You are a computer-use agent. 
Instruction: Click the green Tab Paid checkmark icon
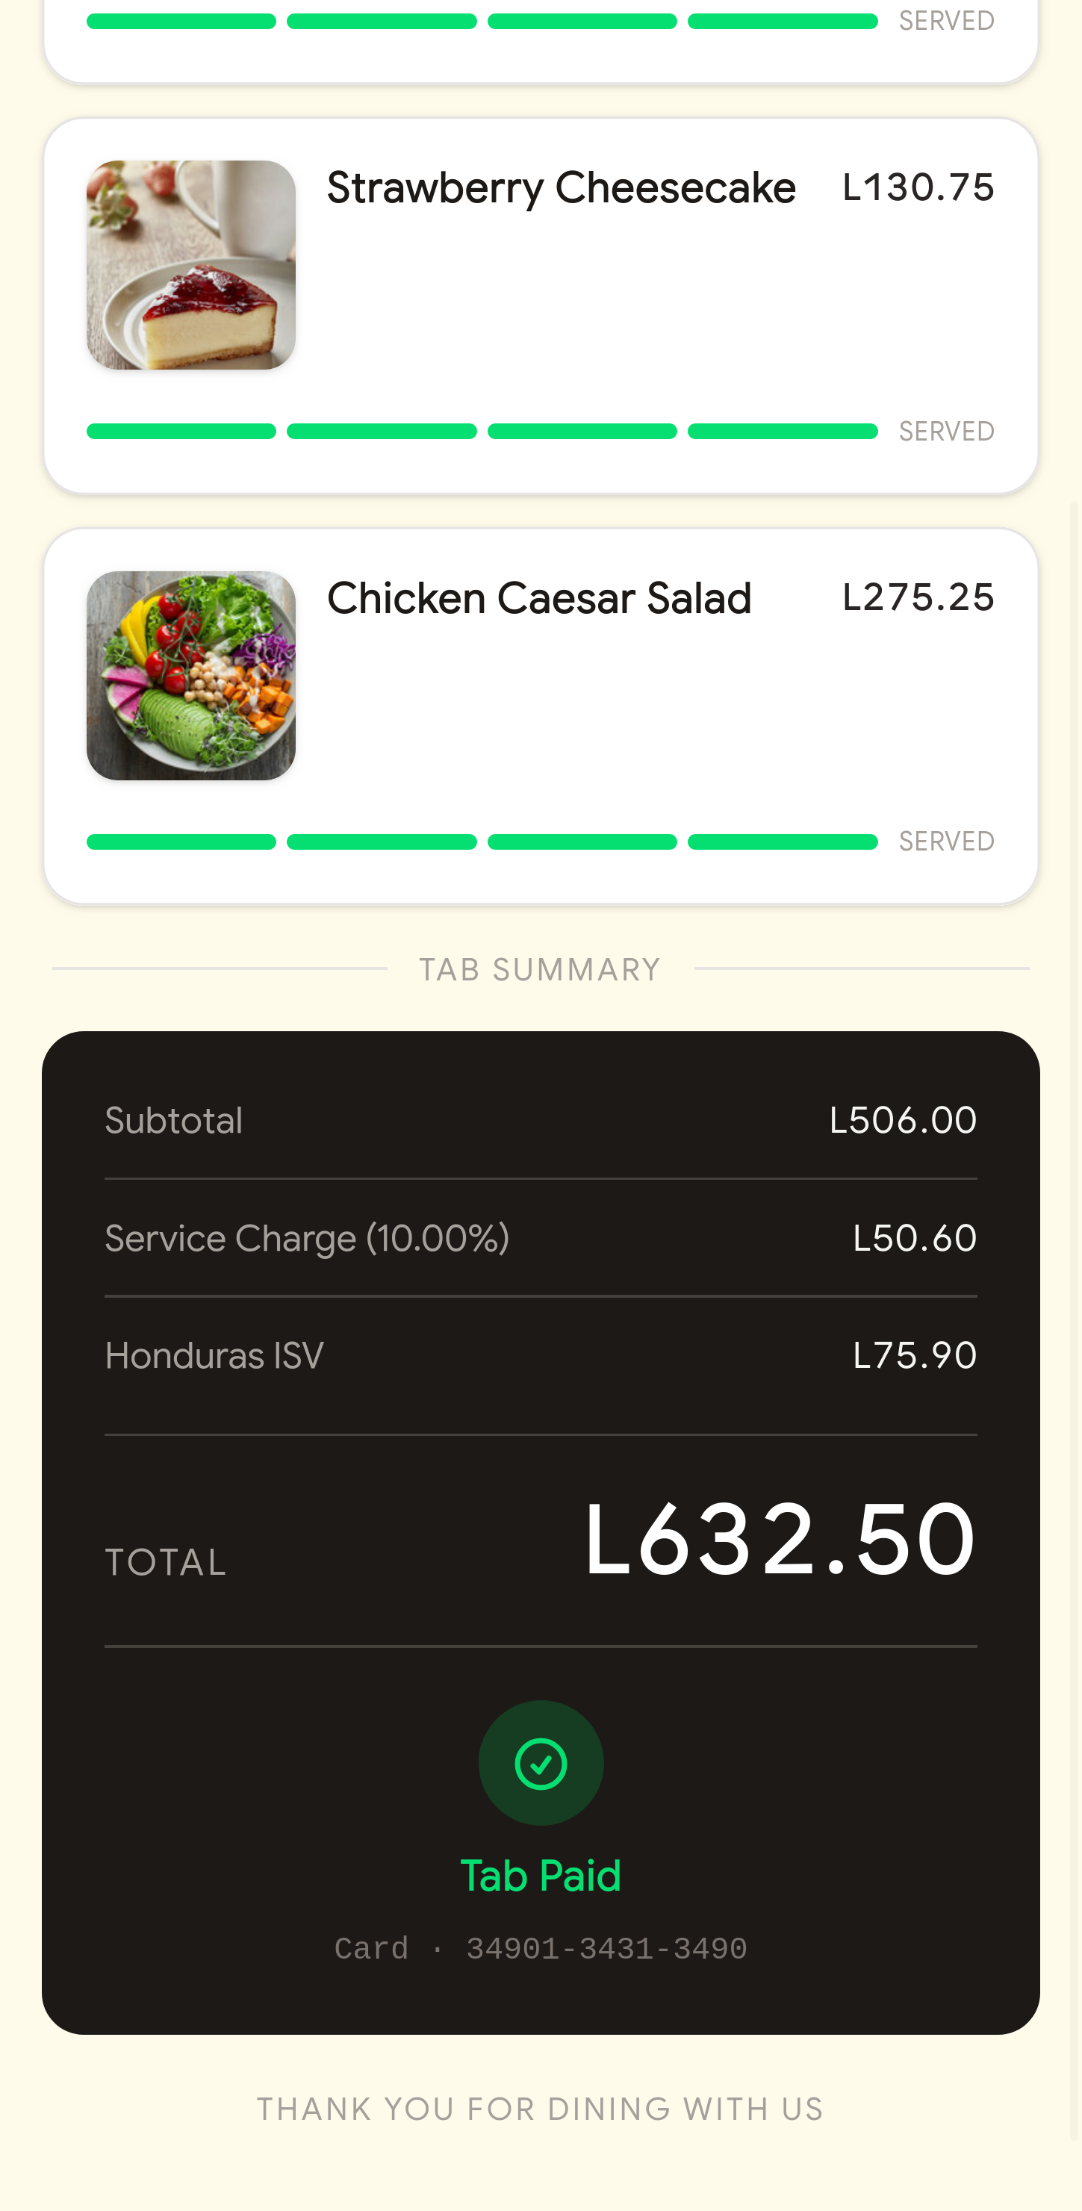coord(541,1763)
